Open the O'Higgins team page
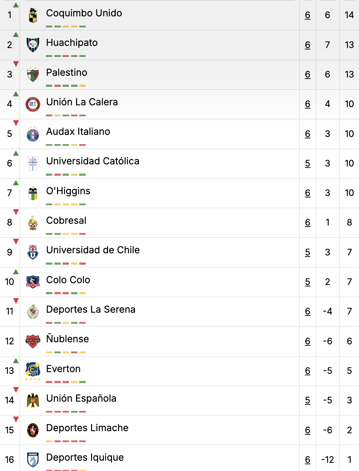This screenshot has width=359, height=471. coord(68,191)
